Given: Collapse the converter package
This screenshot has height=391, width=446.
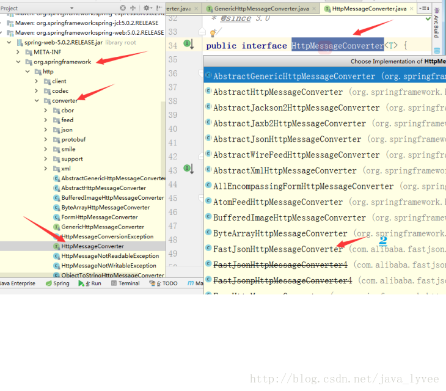Looking at the screenshot, I should point(37,100).
